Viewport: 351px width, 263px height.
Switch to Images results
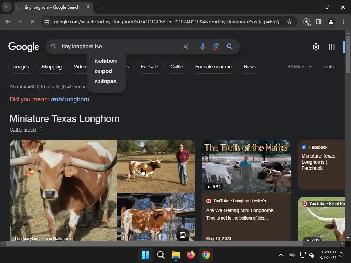click(21, 67)
